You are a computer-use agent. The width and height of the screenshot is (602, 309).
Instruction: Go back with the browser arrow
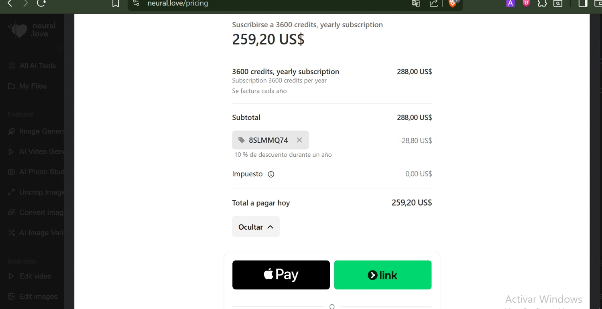click(x=10, y=3)
